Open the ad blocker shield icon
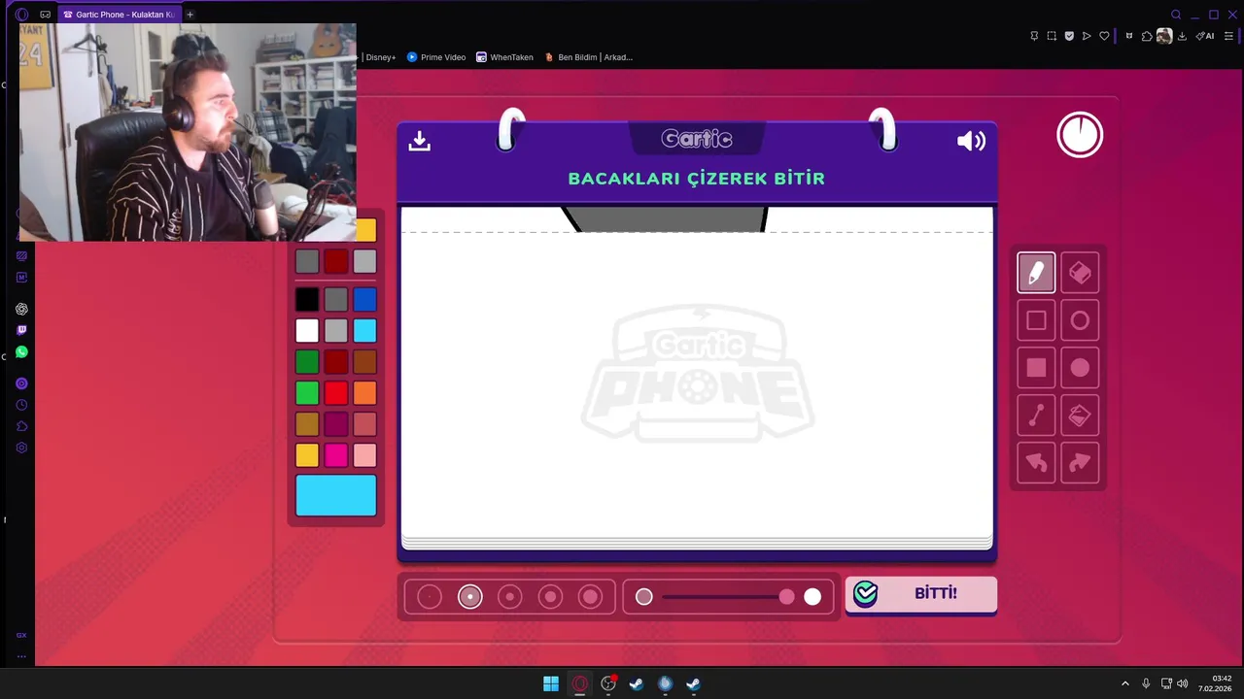 tap(1069, 36)
